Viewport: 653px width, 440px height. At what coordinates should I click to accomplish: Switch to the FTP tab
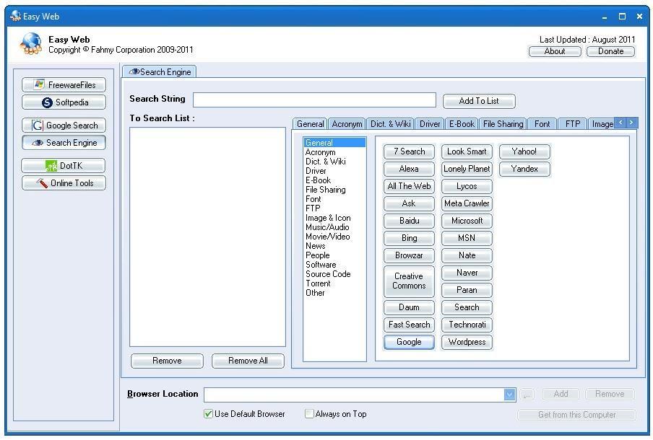(573, 124)
